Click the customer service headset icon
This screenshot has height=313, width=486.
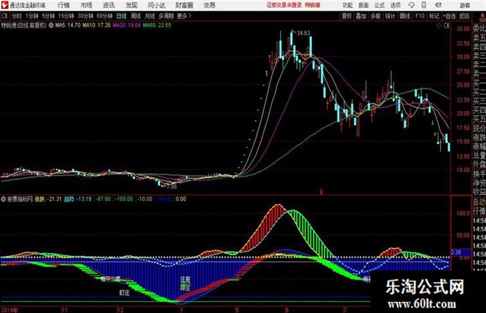tap(411, 5)
